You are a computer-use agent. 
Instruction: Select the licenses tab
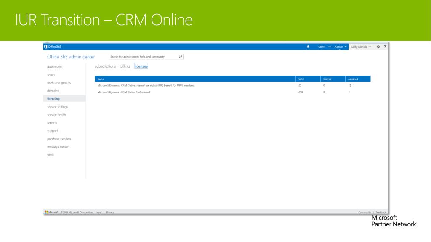141,66
